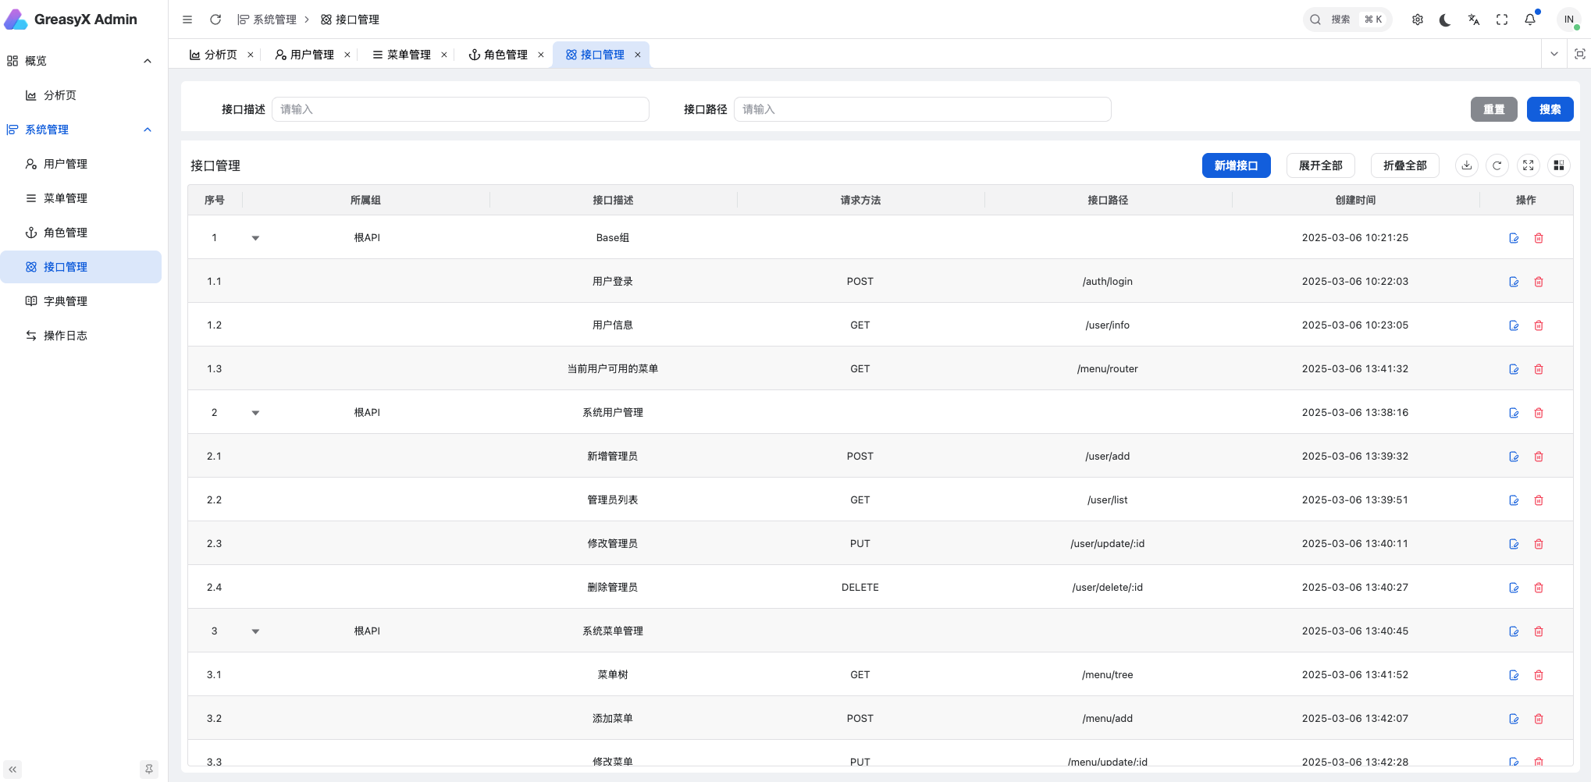
Task: Collapse the 系统管理 sidebar menu group
Action: (148, 130)
